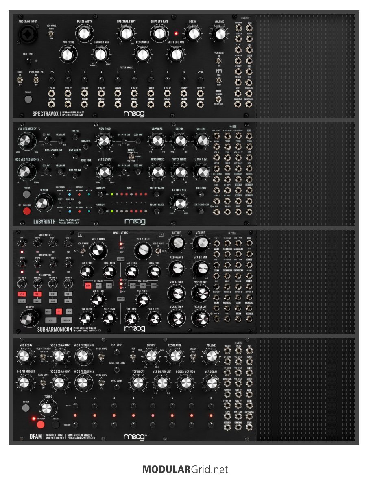371x478 pixels.
Task: Click the Subharmonicon VCA Attack knob
Action: click(x=177, y=318)
